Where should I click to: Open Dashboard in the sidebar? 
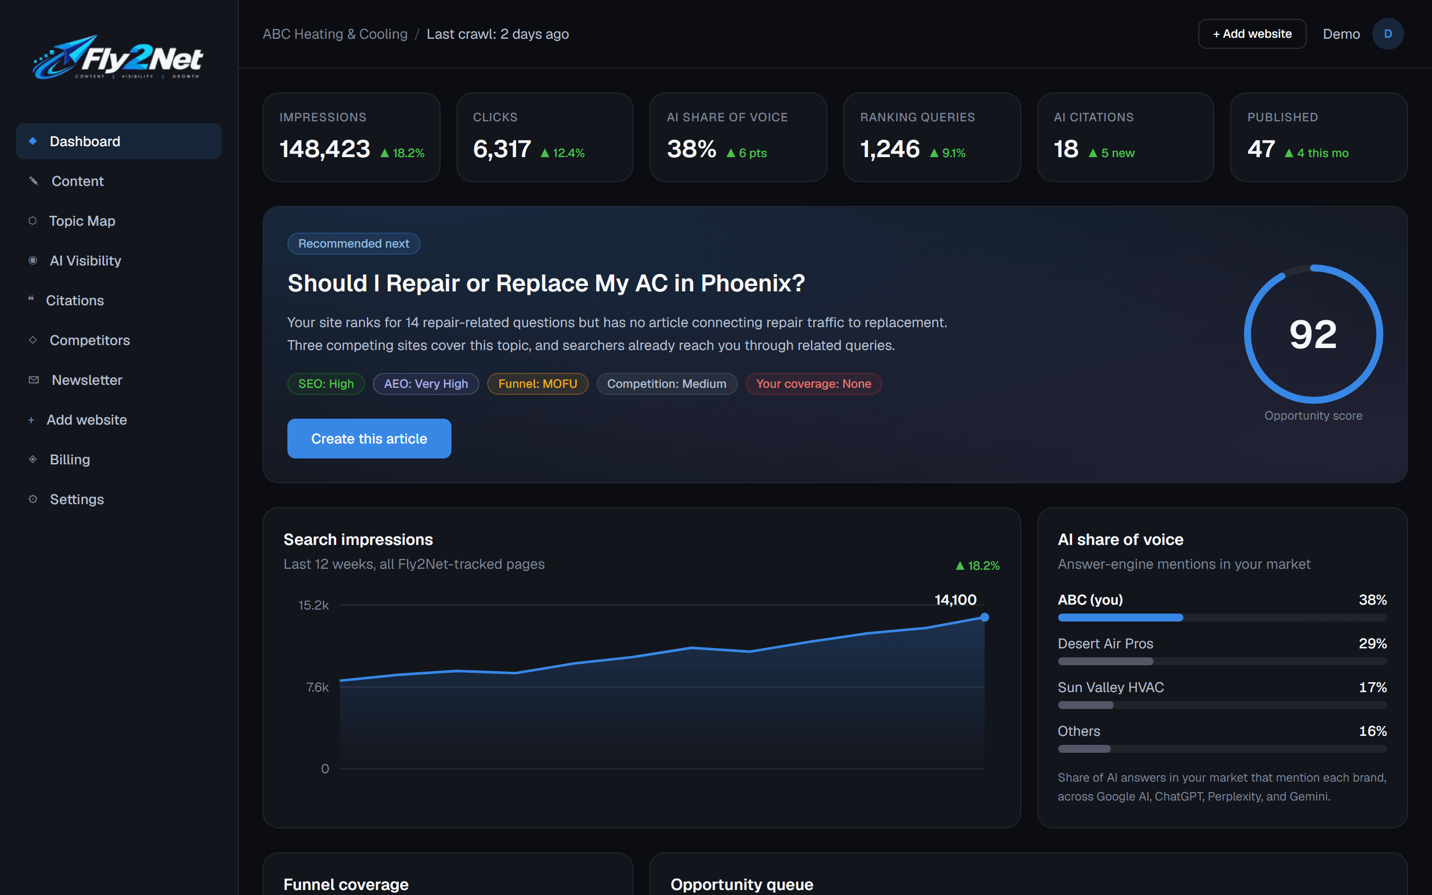[x=119, y=141]
